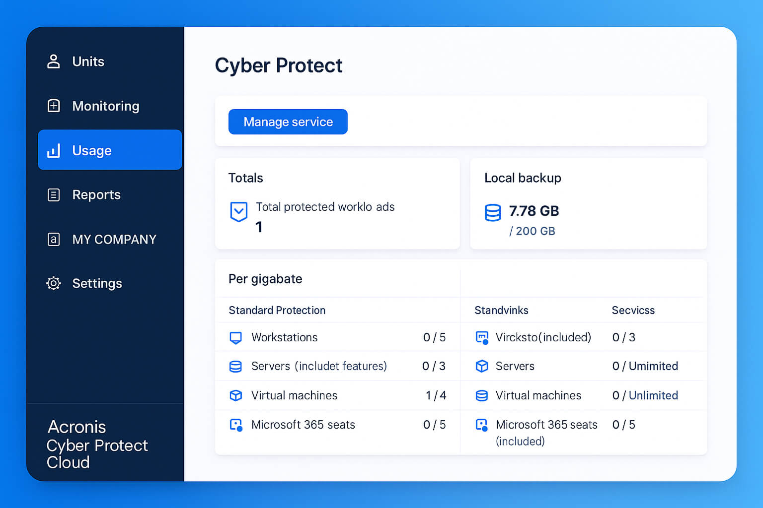Open the Monitoring menu item

click(x=105, y=106)
